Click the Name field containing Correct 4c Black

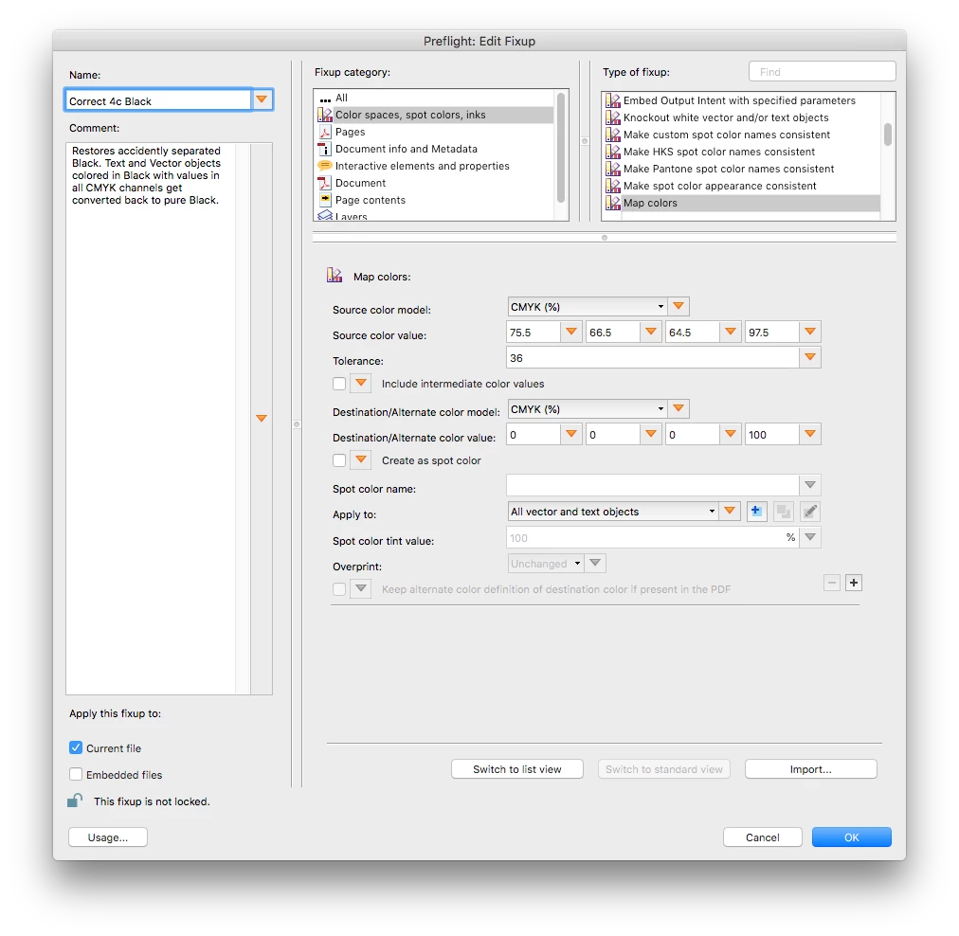[x=158, y=100]
